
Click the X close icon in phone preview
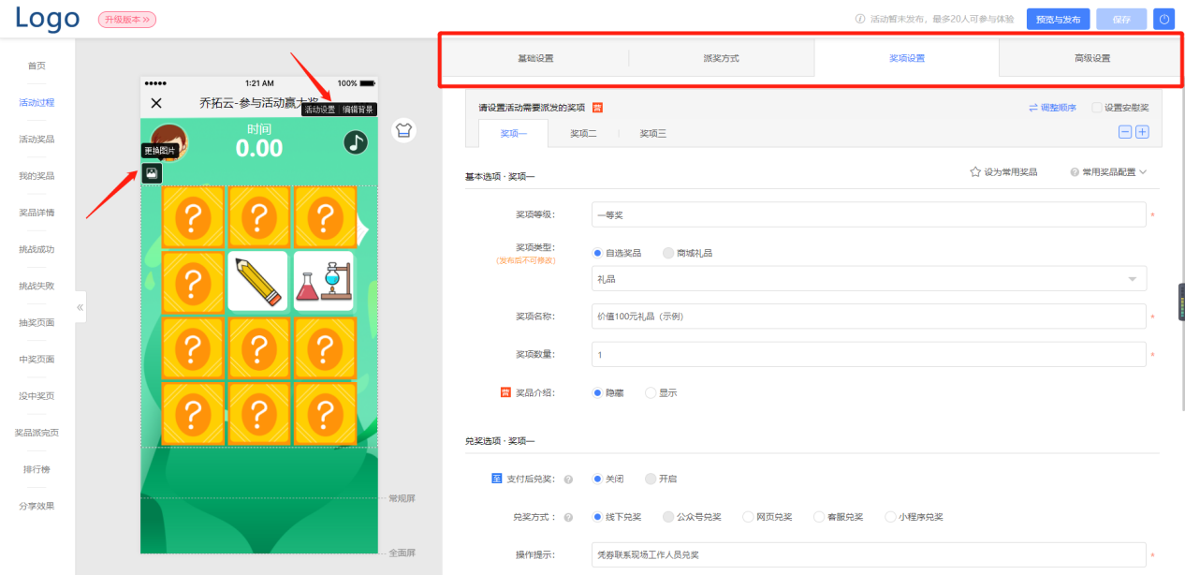156,103
